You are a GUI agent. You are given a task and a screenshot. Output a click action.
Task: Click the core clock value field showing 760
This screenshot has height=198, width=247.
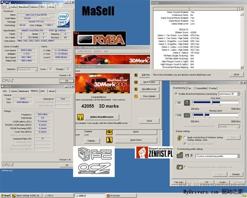179,103
